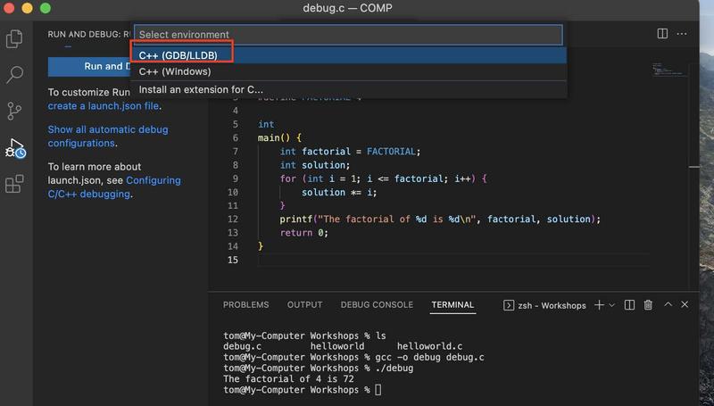
Task: Expand the terminal launch profile dropdown arrow
Action: tap(612, 305)
